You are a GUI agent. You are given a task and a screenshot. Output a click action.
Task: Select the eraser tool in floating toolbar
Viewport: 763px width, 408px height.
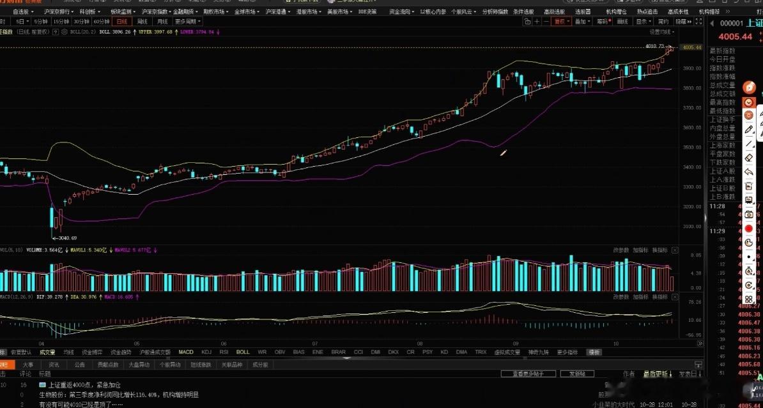[x=750, y=158]
